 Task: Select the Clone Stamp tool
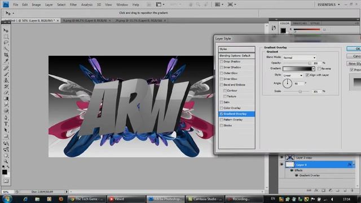[6, 80]
